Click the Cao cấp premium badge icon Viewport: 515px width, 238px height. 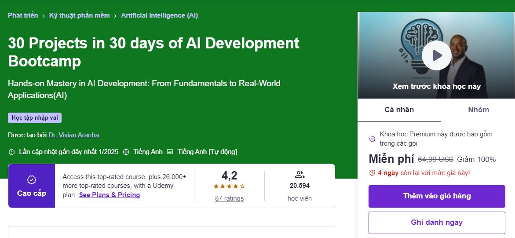32,180
